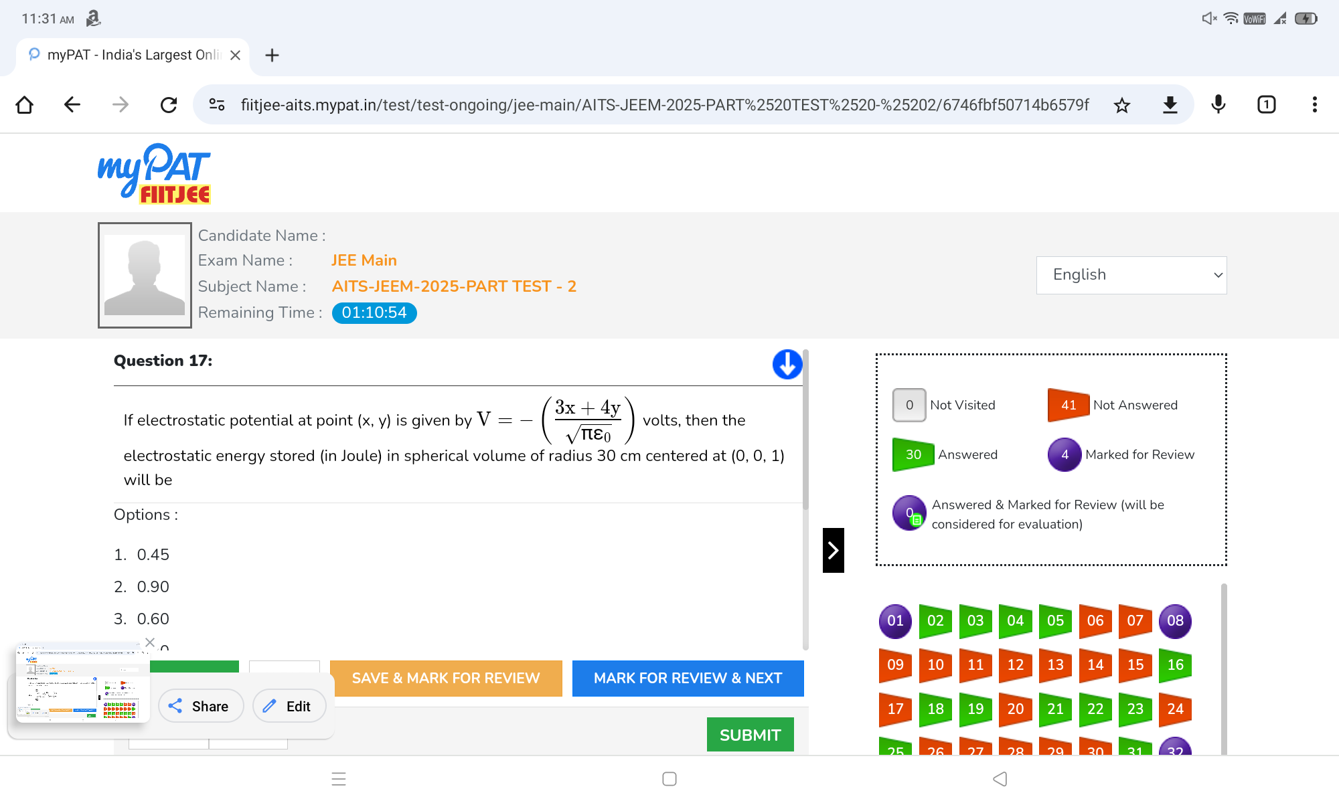Click the address bar URL field
Viewport: 1339px width, 803px height.
tap(665, 105)
